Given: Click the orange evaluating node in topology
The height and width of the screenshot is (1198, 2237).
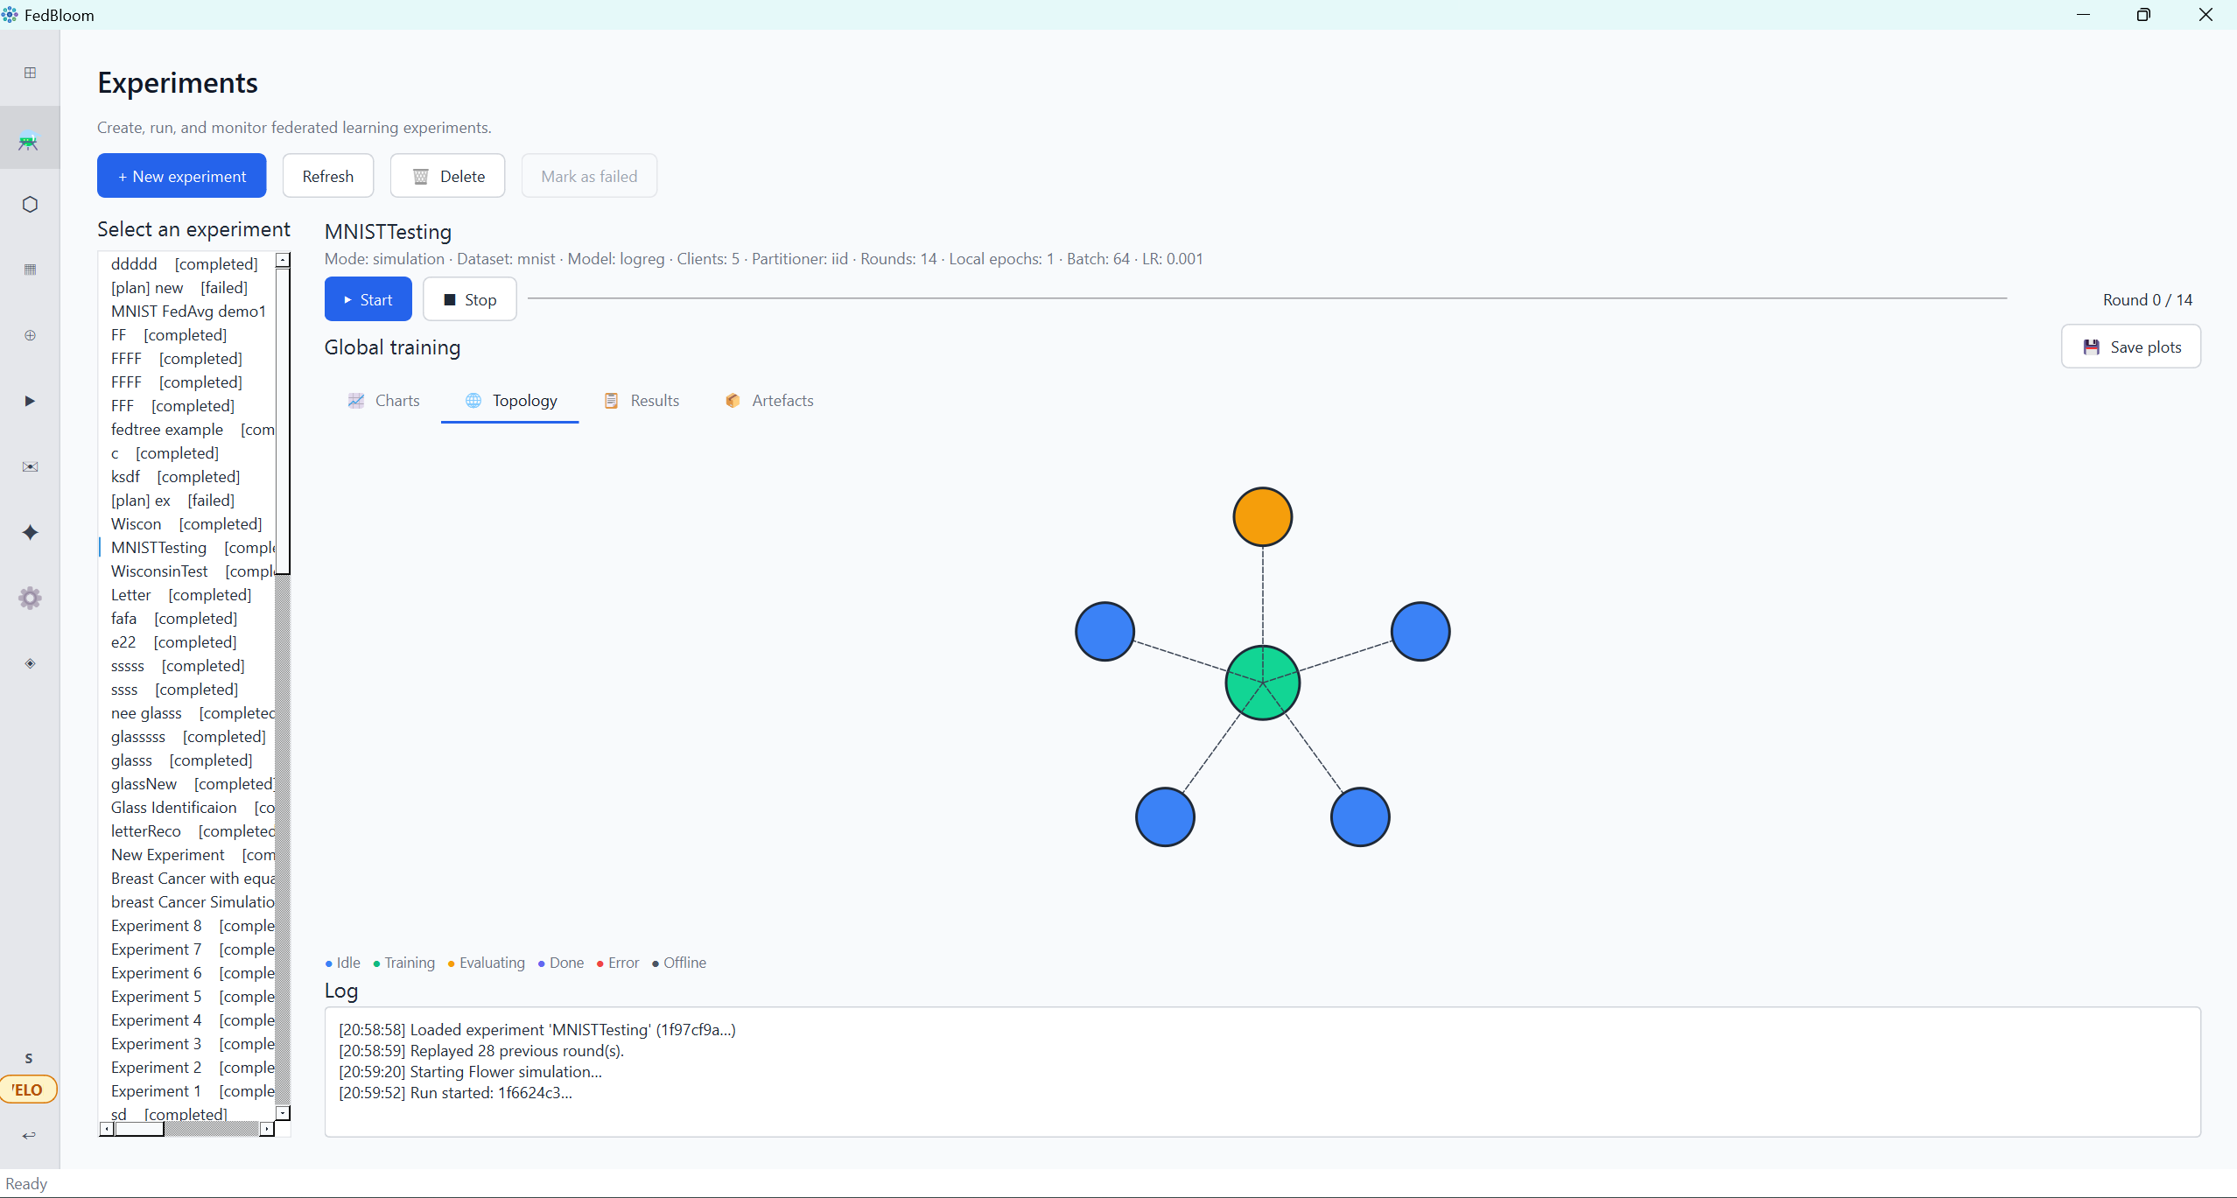Looking at the screenshot, I should pos(1262,516).
